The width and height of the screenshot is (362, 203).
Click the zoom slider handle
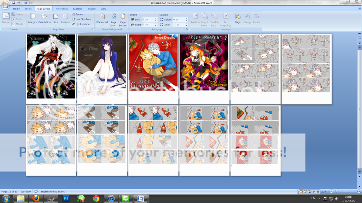337,191
